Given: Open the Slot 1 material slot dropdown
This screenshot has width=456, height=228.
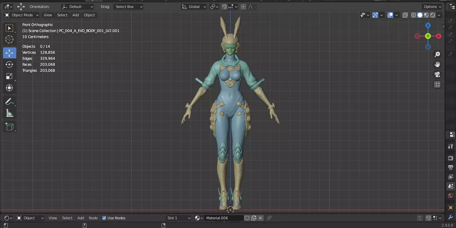Looking at the screenshot, I should pos(179,218).
